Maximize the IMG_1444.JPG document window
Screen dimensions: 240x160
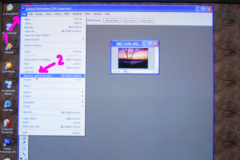(x=150, y=44)
